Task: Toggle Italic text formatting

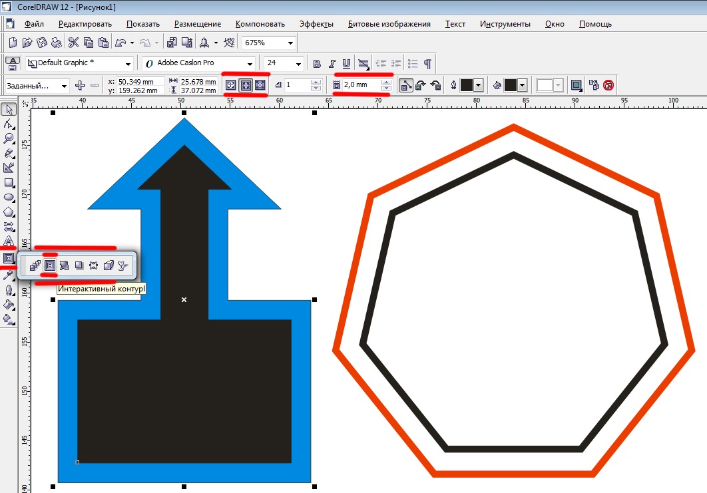Action: 332,64
